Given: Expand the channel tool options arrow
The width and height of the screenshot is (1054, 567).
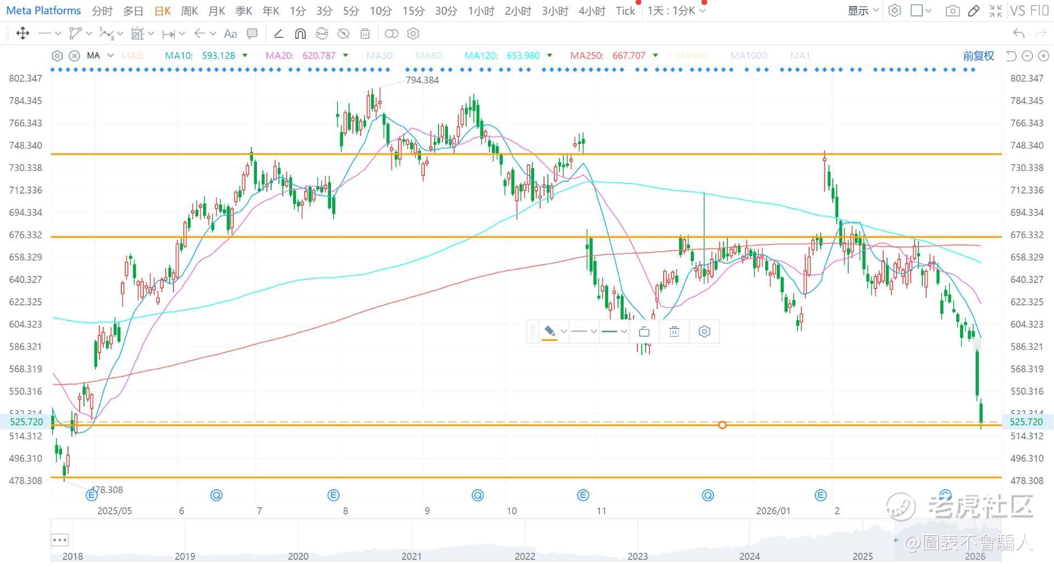Looking at the screenshot, I should point(89,33).
